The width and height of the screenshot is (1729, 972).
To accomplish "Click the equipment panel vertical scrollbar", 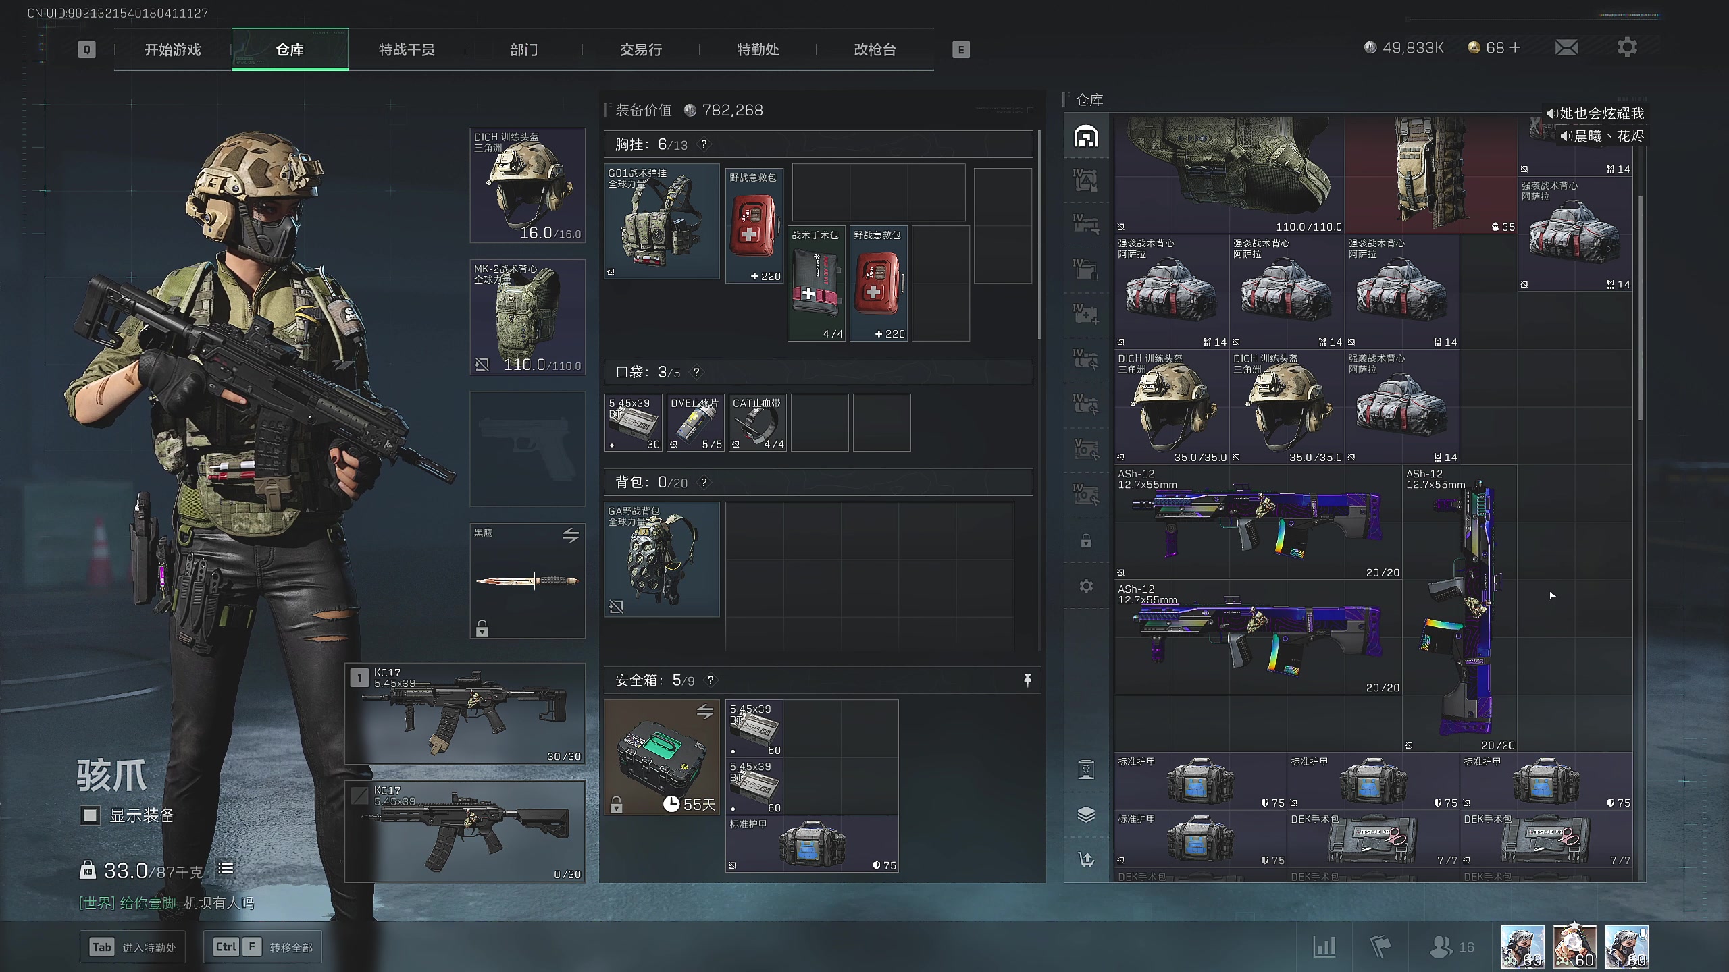I will point(1039,235).
